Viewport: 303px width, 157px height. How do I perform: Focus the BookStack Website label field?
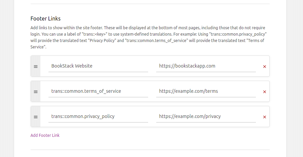98,66
